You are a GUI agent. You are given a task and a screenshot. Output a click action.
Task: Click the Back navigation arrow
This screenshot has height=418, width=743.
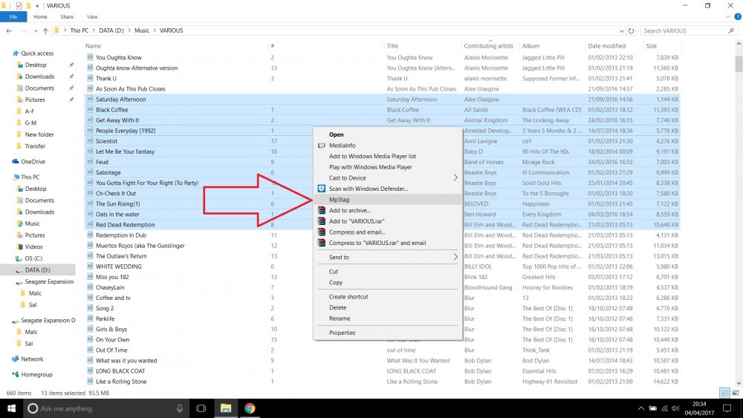(x=9, y=30)
